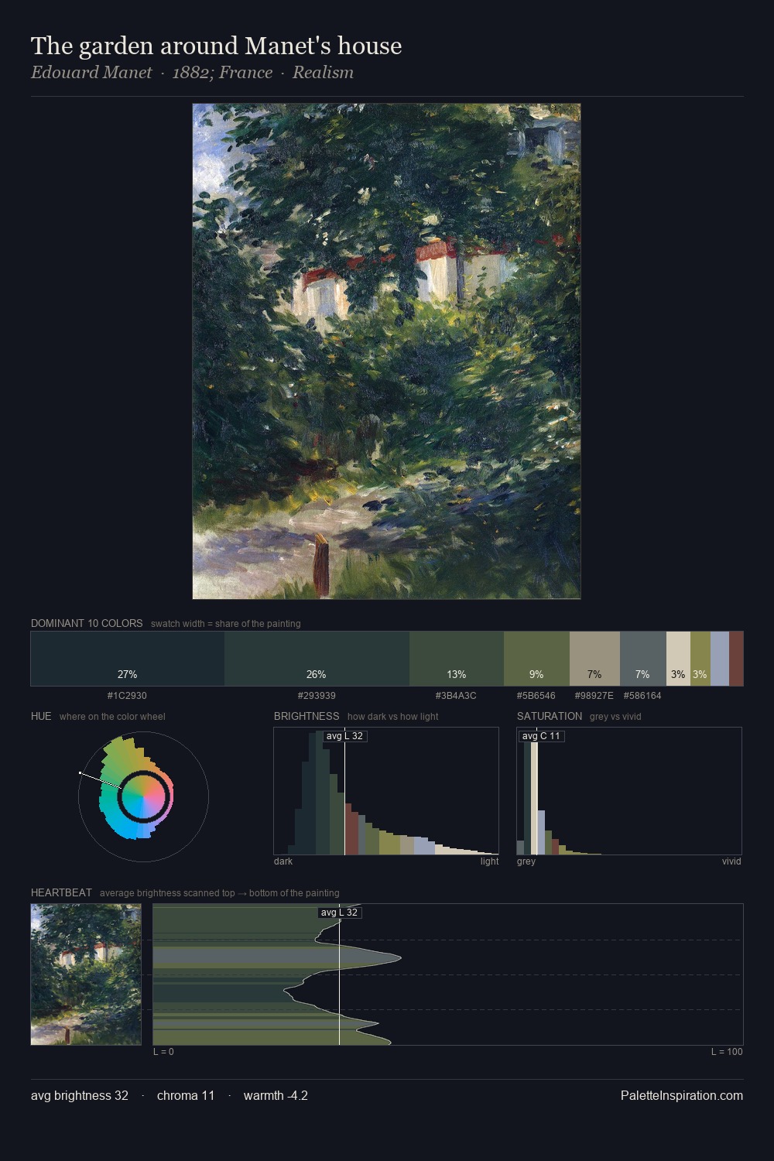Click the heartbeat brightness curve peak
This screenshot has height=1161, width=774.
[x=400, y=958]
